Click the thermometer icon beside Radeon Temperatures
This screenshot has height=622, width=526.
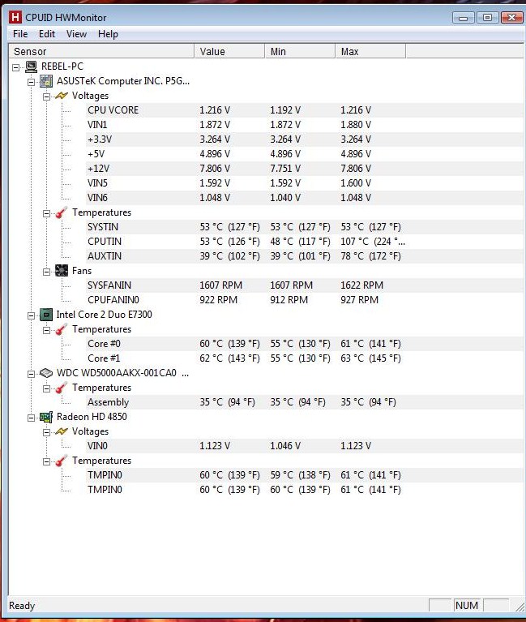click(62, 461)
